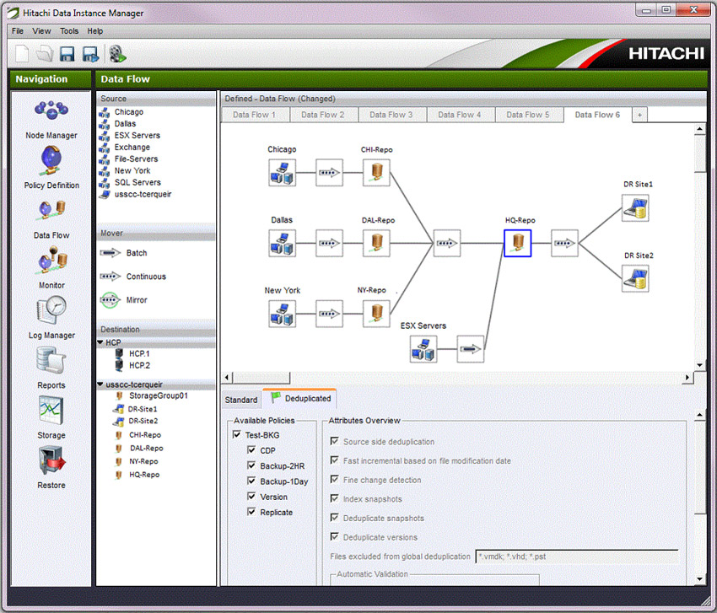Toggle Fine change detection checkbox
This screenshot has width=717, height=613.
[334, 479]
